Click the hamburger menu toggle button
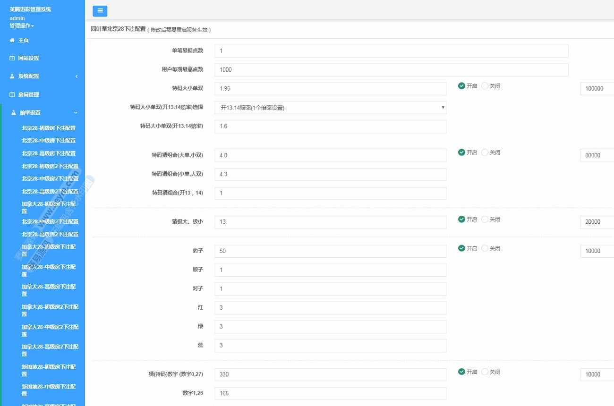614x406 pixels. 100,11
